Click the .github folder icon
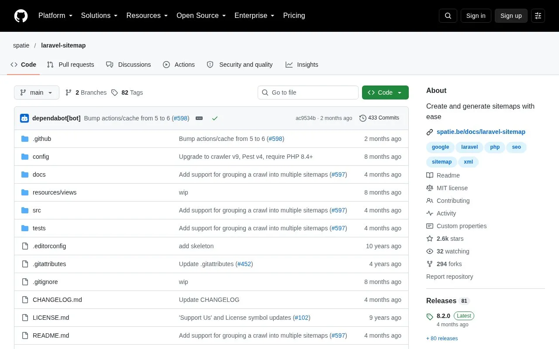 tap(25, 139)
